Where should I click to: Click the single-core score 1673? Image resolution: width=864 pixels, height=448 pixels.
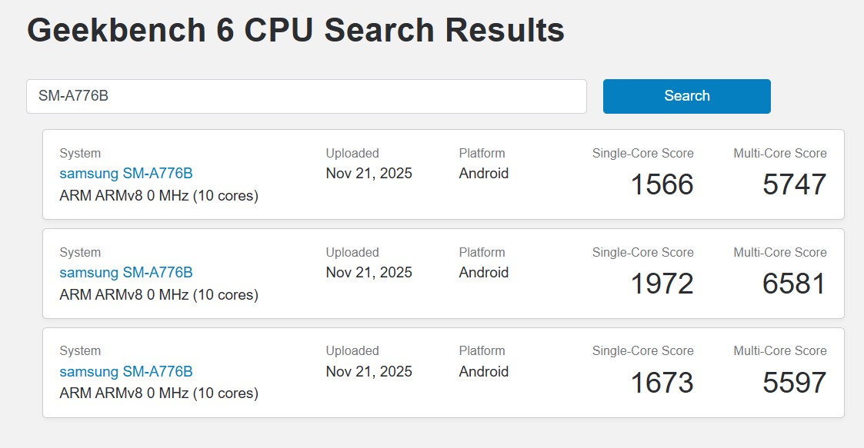(662, 383)
